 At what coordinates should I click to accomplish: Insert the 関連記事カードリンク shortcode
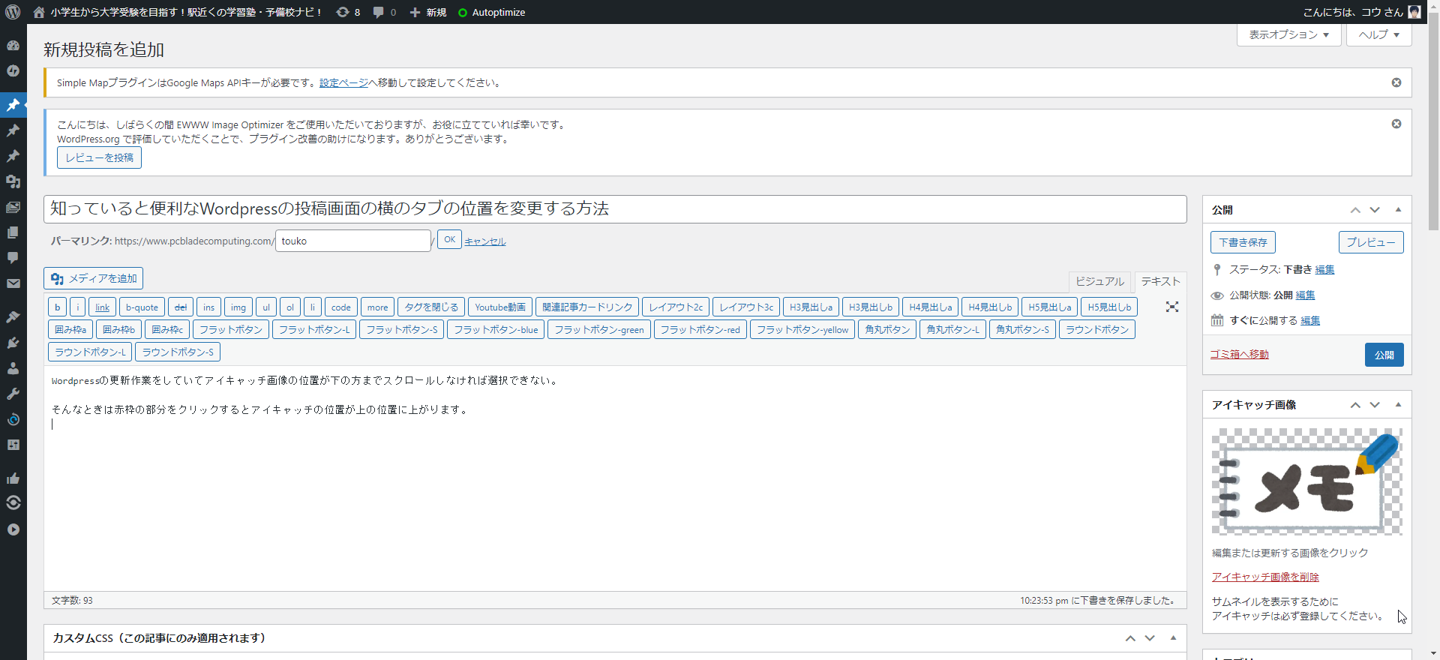coord(587,307)
